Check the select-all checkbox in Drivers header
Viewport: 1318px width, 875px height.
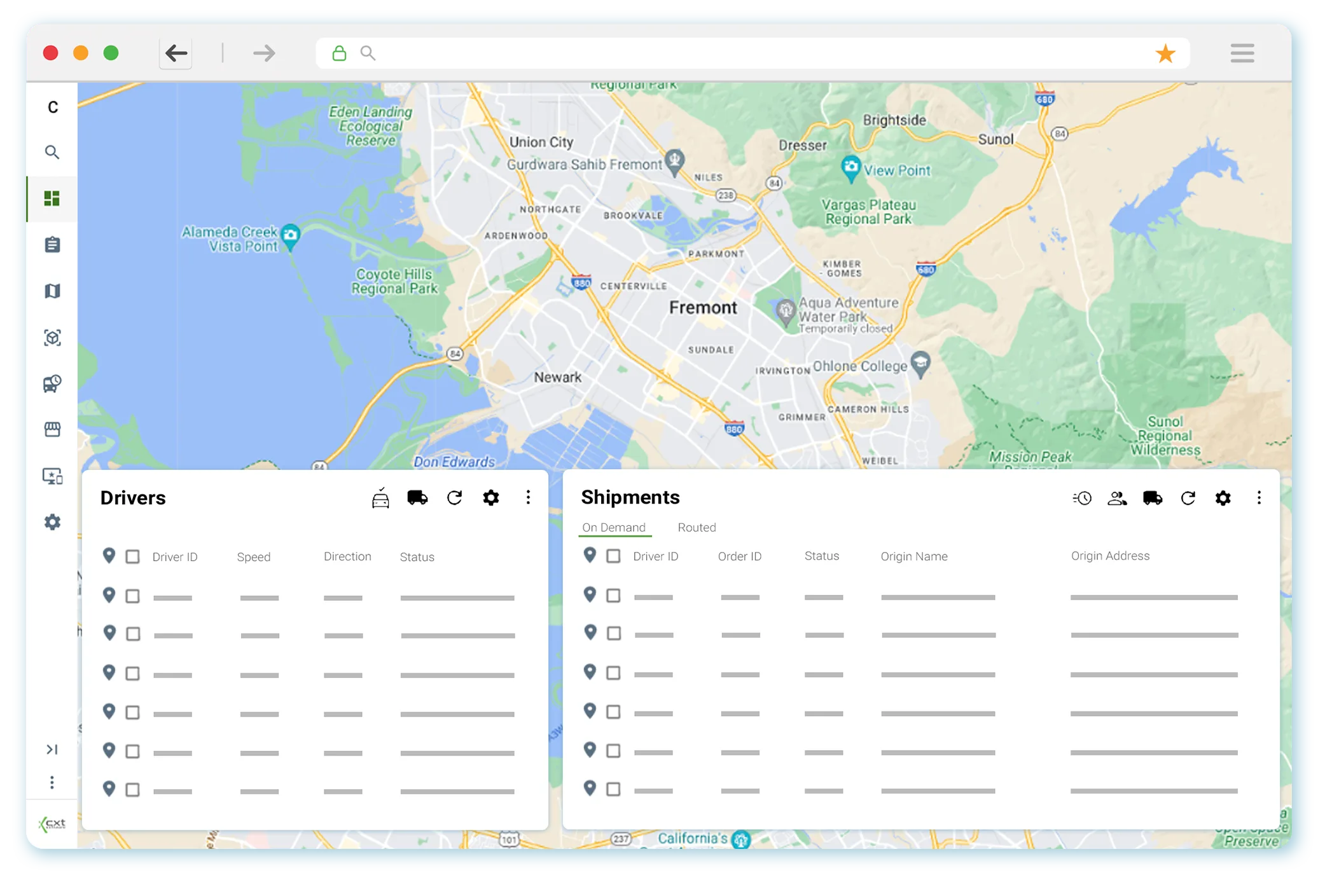[x=133, y=556]
